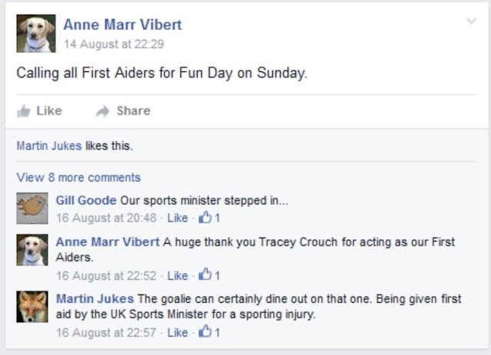Click the thumbs-up Like icon under the post
Viewport: 491px width, 355px height.
click(x=24, y=111)
